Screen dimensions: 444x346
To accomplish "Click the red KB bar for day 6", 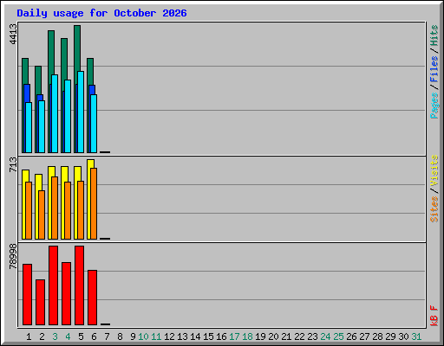I will pos(92,298).
